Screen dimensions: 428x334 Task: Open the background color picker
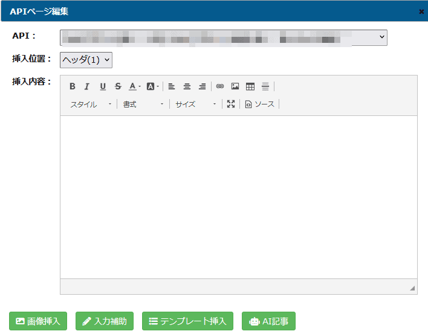pyautogui.click(x=152, y=86)
